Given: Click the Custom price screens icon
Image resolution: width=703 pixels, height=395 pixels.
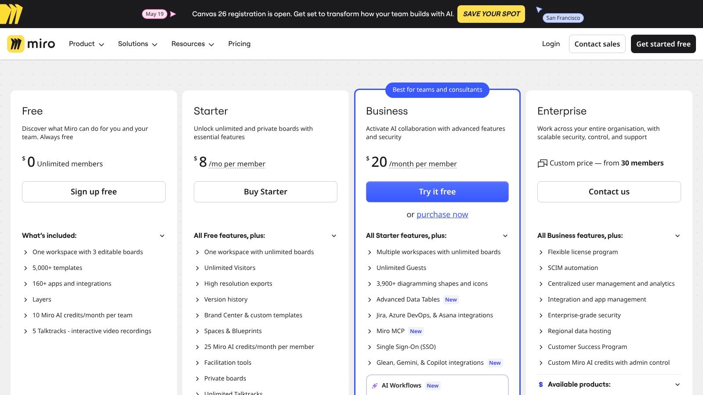Looking at the screenshot, I should pos(542,163).
